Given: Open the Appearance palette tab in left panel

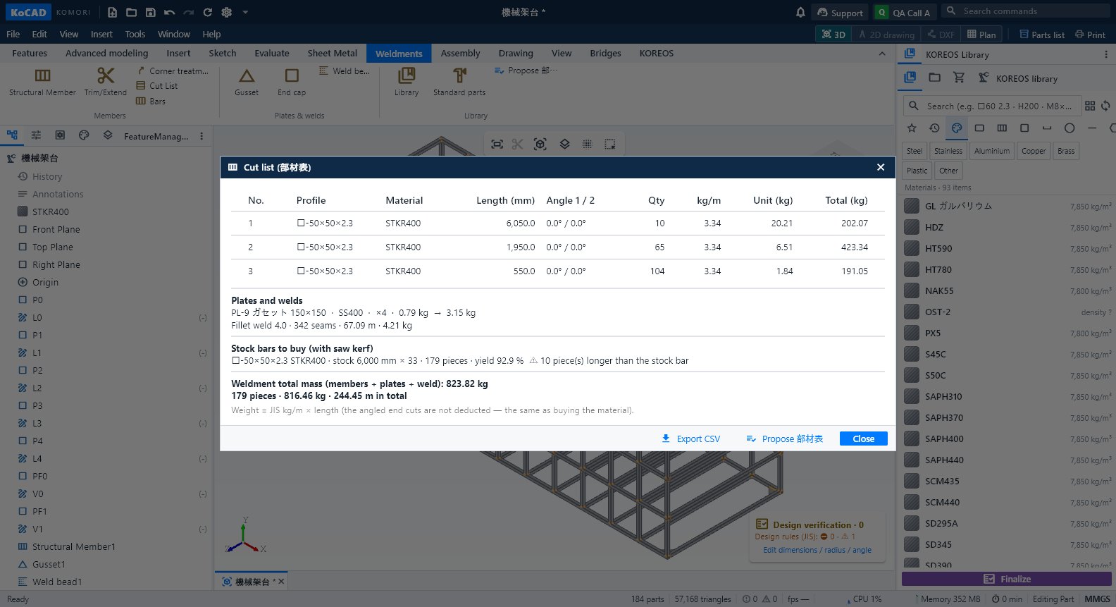Looking at the screenshot, I should 84,135.
